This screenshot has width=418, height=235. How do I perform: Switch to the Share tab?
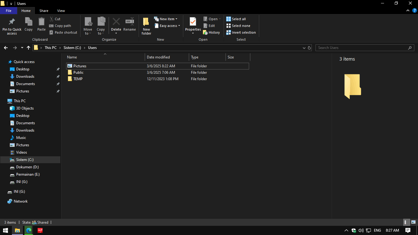[x=44, y=10]
